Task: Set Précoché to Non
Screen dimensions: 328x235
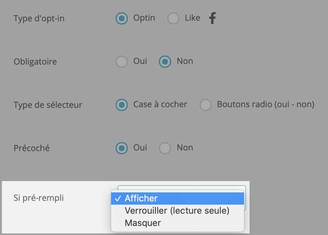Action: pyautogui.click(x=165, y=148)
